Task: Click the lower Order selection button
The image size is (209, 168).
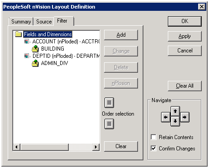Action: coord(109,124)
